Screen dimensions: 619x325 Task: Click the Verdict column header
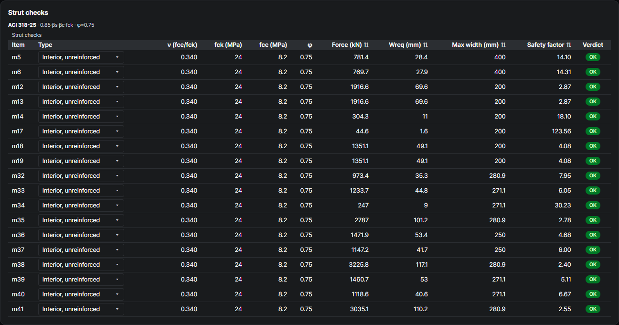pos(593,45)
